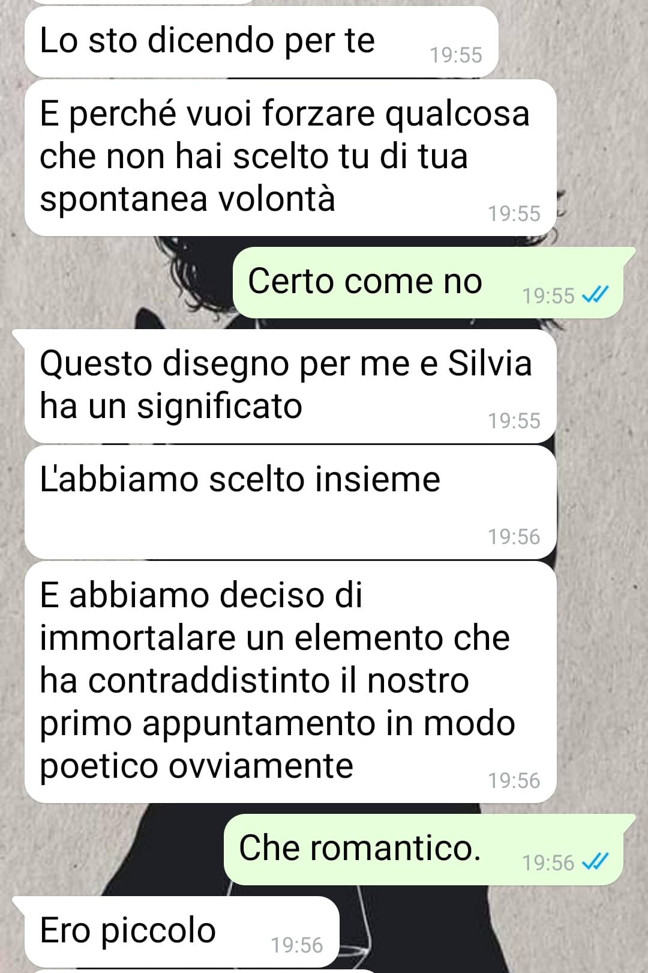Tap the 19:55 timestamp of "Lo sto dicendo per te"

click(456, 55)
